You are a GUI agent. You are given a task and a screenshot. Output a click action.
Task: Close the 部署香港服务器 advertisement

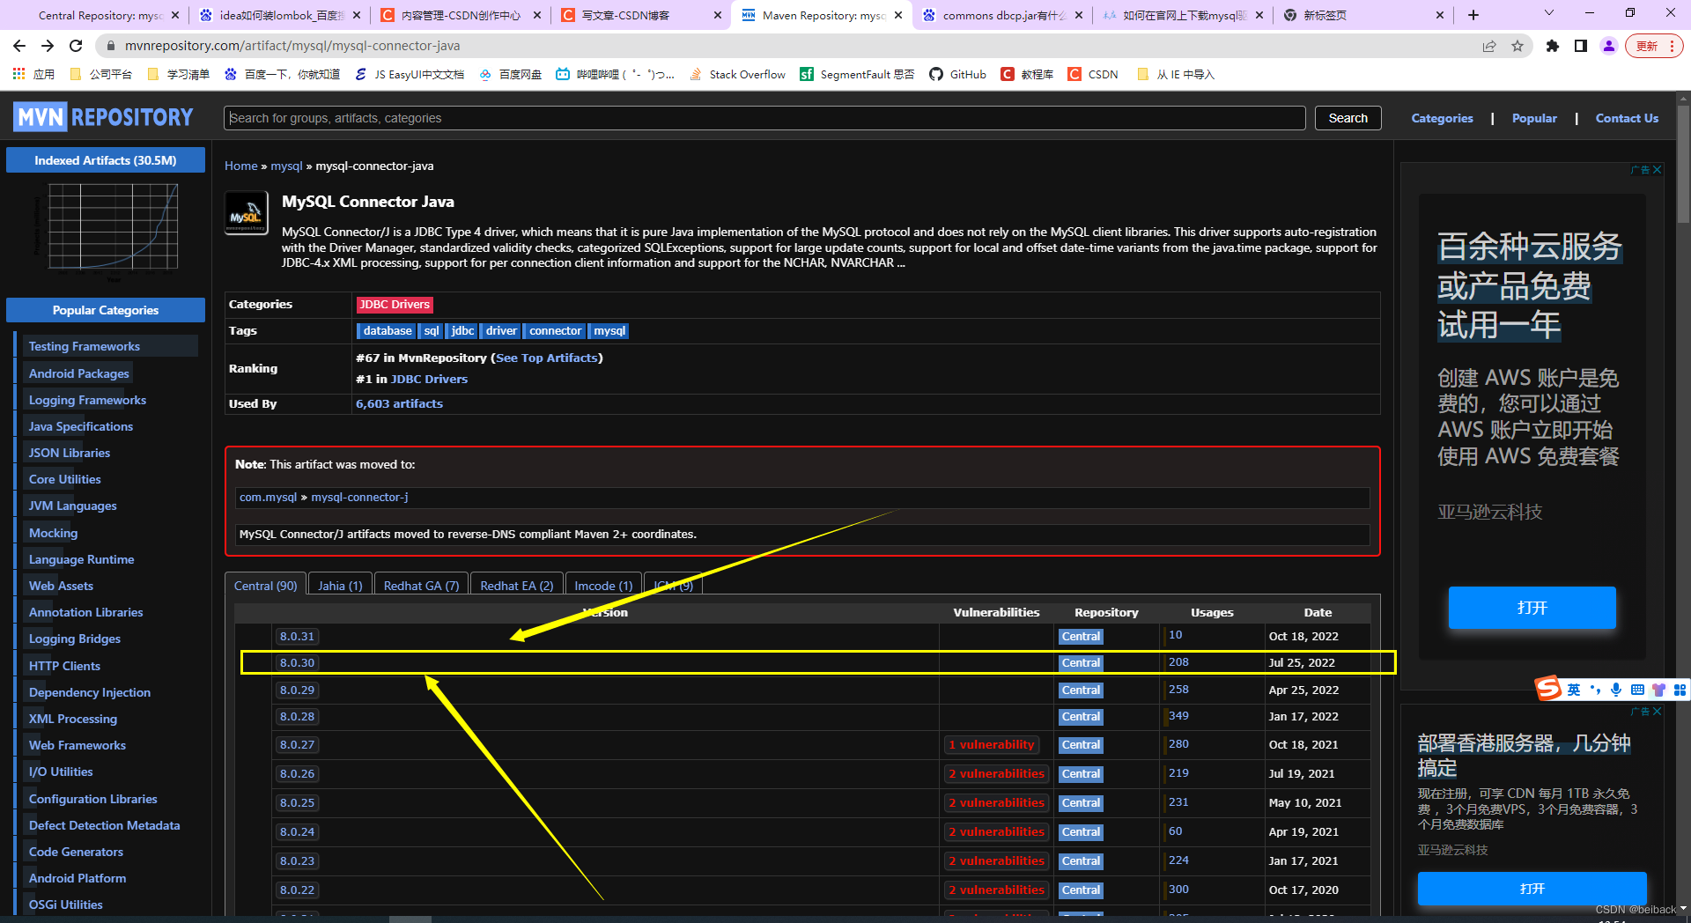[x=1657, y=712]
